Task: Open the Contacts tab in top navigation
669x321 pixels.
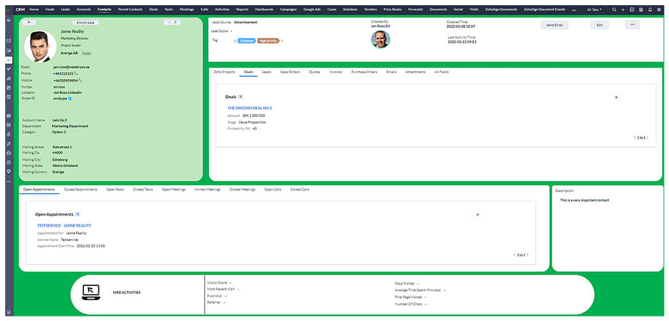Action: pos(104,9)
